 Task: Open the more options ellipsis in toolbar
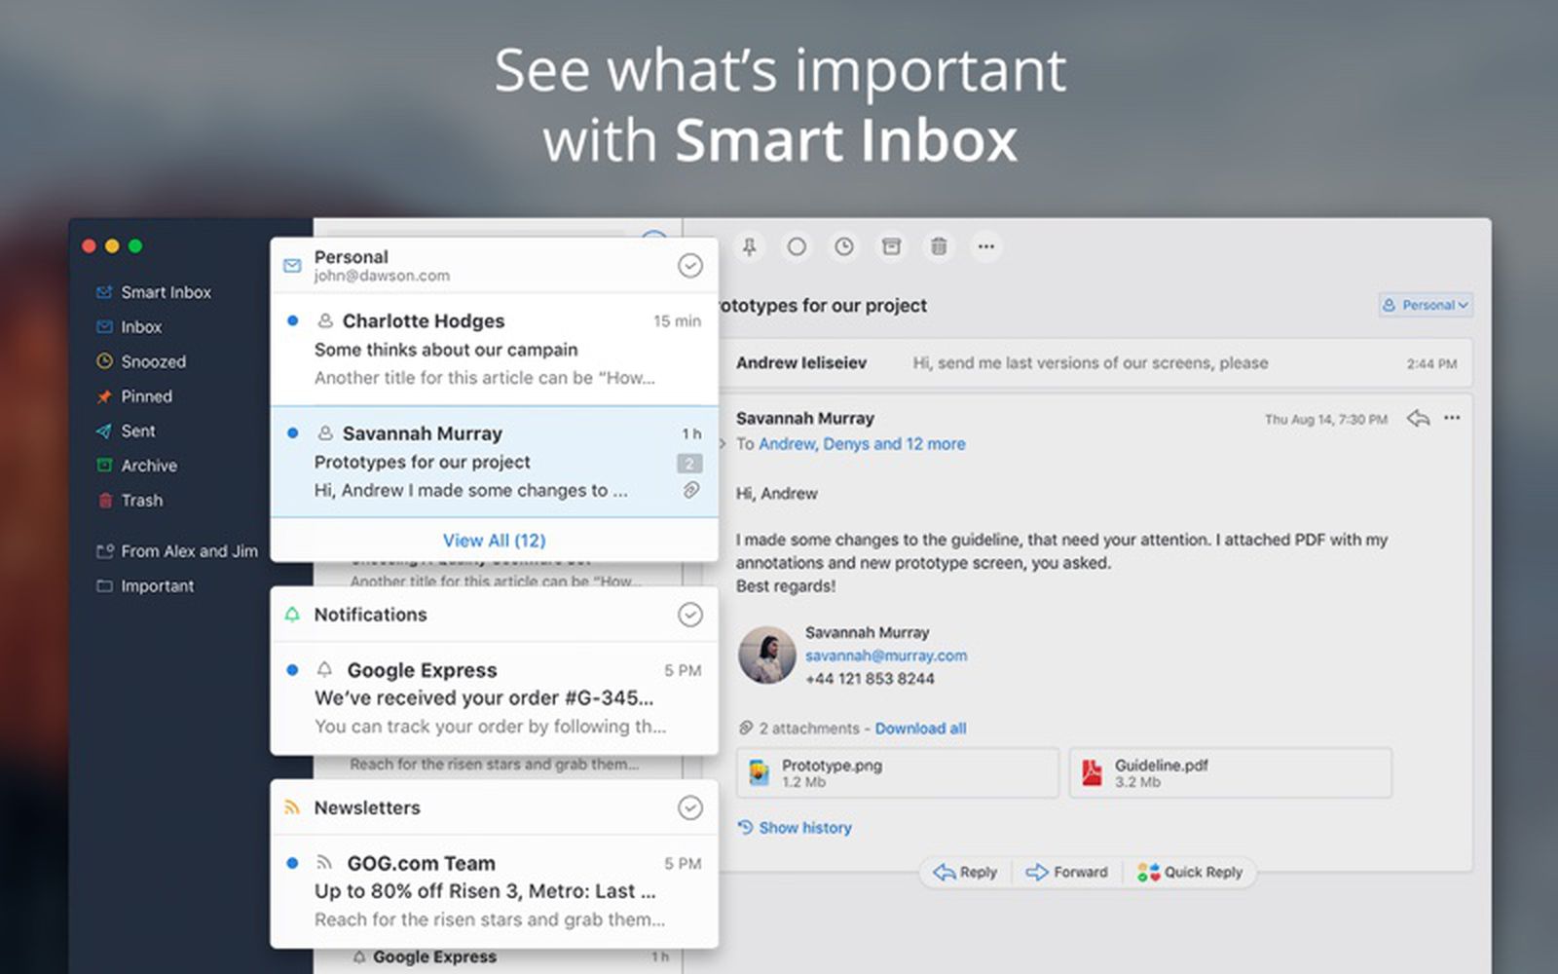pos(985,246)
